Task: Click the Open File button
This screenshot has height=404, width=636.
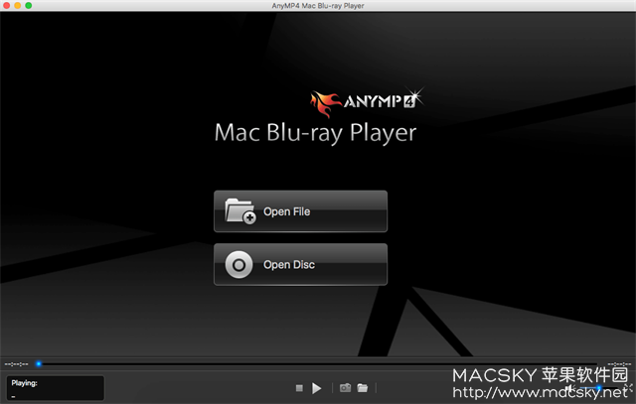Action: [x=300, y=211]
